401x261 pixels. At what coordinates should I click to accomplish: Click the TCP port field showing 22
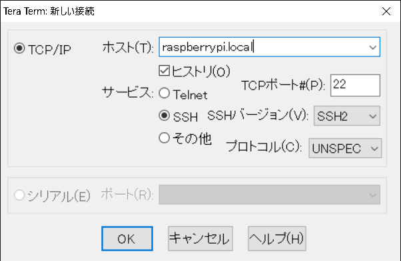tap(355, 86)
